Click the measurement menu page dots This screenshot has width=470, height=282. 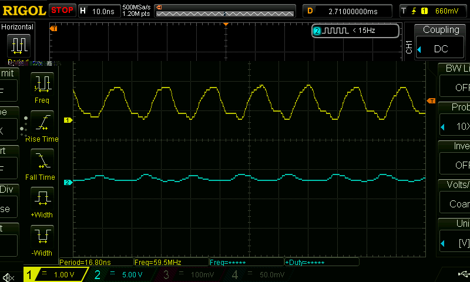[24, 127]
